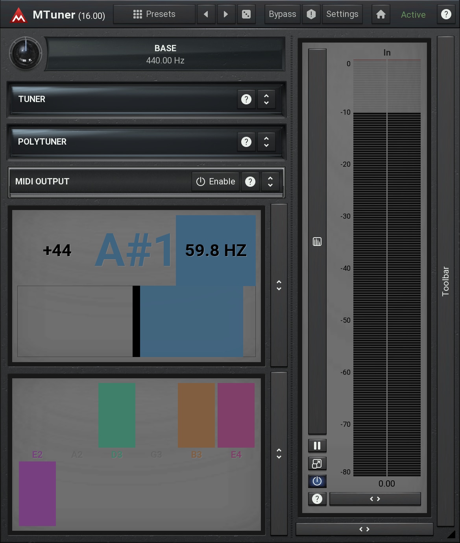Click the panic exclamation icon
Image resolution: width=460 pixels, height=543 pixels.
click(x=311, y=14)
